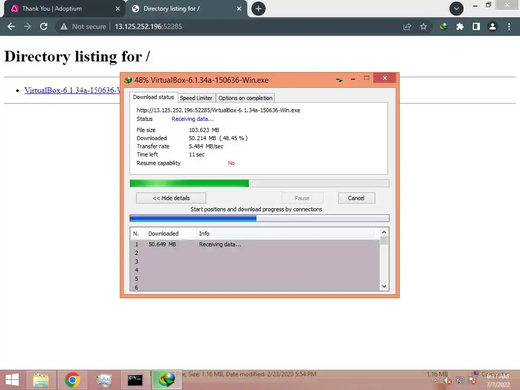
Task: Close the Directory listing tab
Action: (x=239, y=9)
